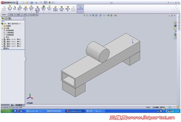
Task: Open File Explorer task pane icon
Action: point(175,29)
